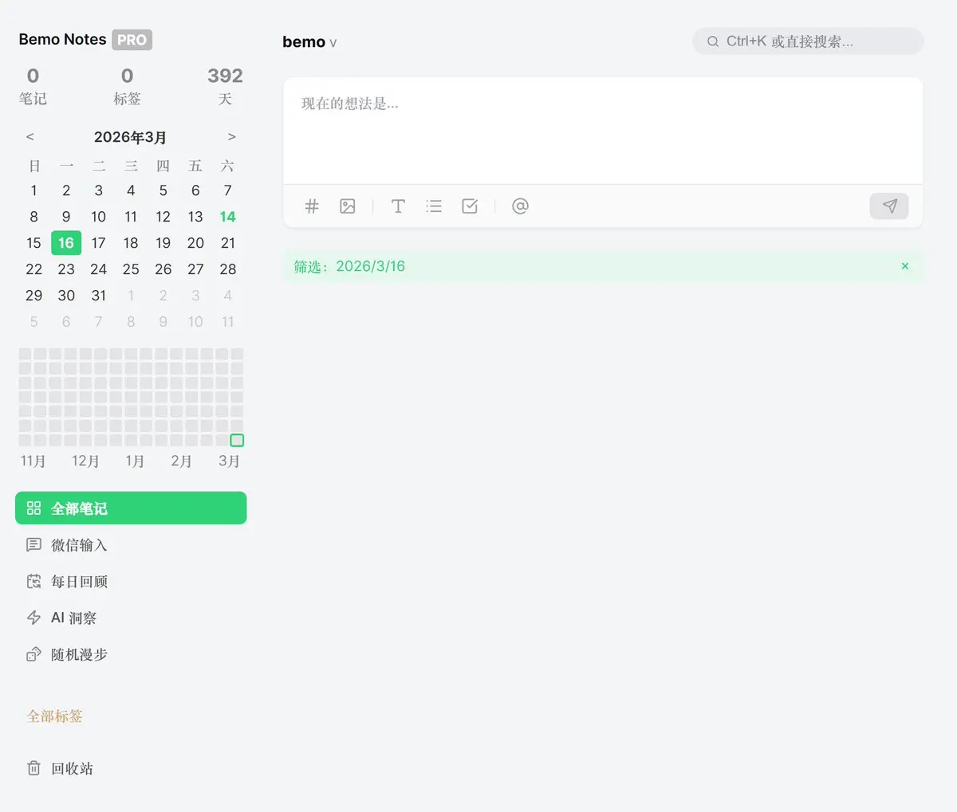
Task: Expand the bemo account dropdown
Action: coord(309,42)
